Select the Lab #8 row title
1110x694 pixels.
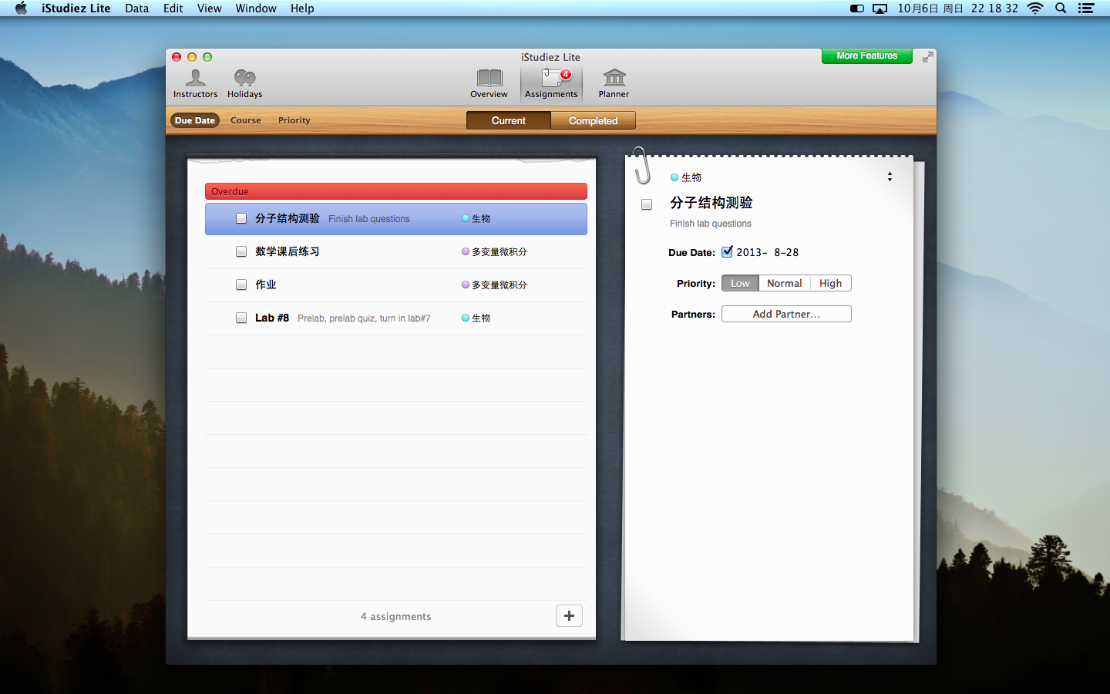coord(272,318)
